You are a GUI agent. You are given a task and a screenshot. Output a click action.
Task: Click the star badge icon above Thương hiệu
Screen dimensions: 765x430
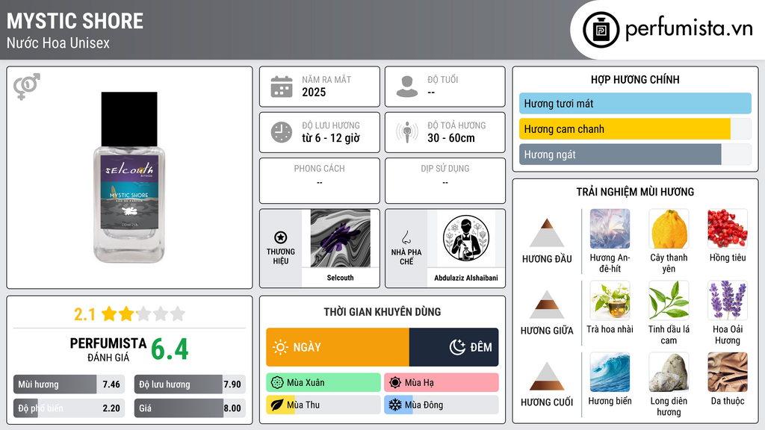tap(281, 237)
